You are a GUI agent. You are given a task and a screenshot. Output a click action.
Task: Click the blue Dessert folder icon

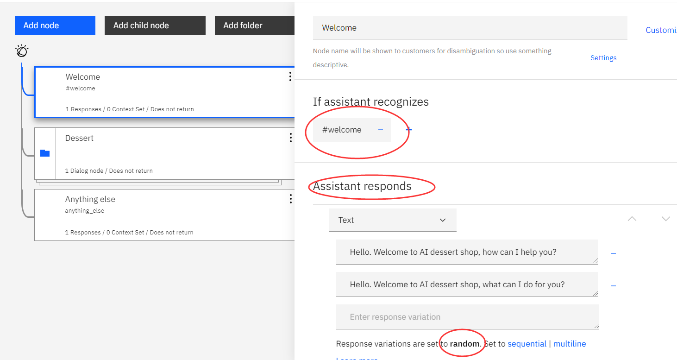tap(45, 153)
